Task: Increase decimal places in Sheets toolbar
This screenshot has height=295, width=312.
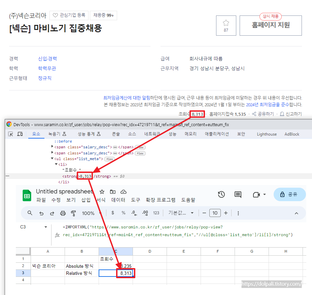Action: pyautogui.click(x=145, y=213)
